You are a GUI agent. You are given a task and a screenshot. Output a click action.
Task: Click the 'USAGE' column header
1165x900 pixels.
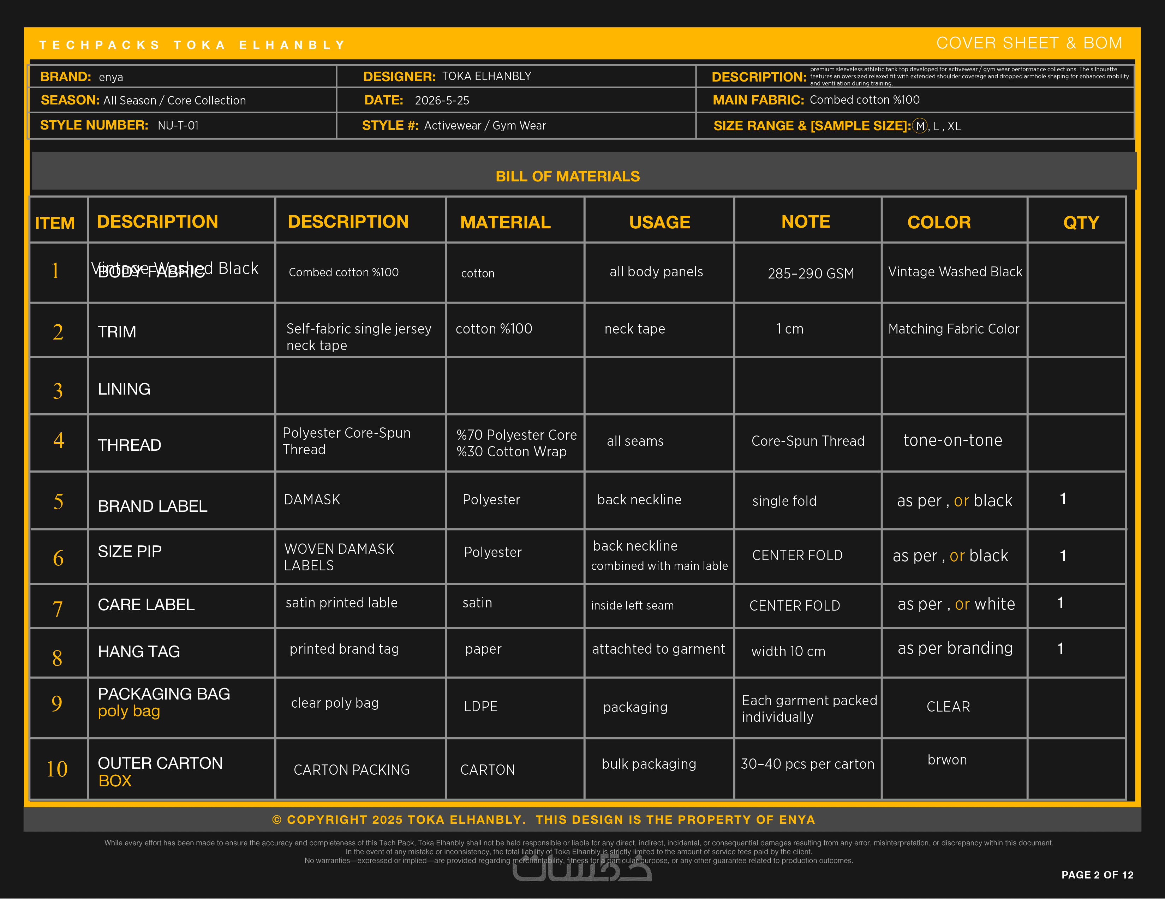click(x=659, y=222)
